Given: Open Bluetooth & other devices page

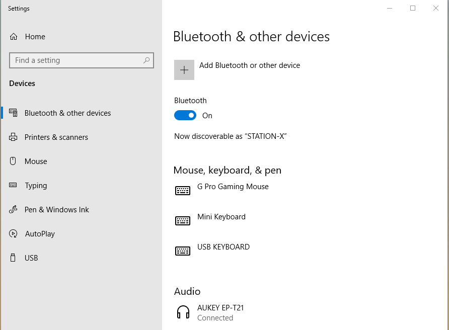Looking at the screenshot, I should pos(67,113).
